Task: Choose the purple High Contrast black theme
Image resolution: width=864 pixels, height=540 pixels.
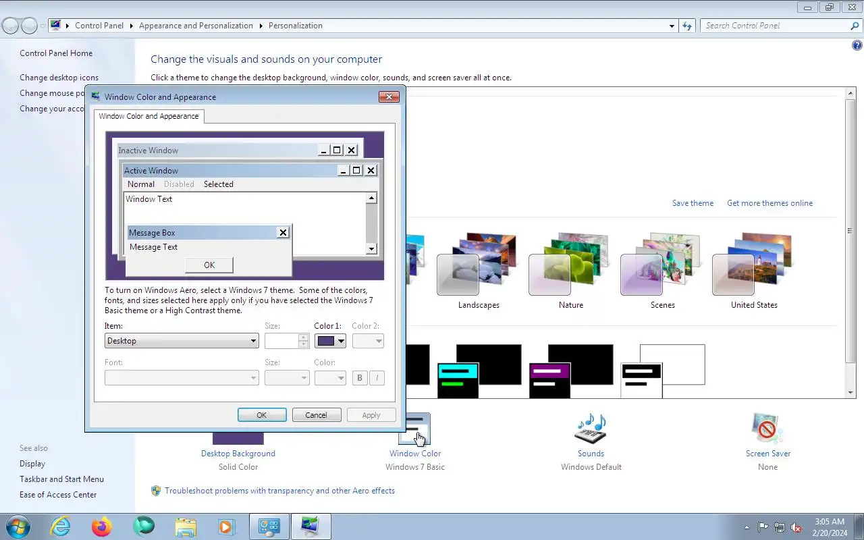Action: pyautogui.click(x=571, y=371)
